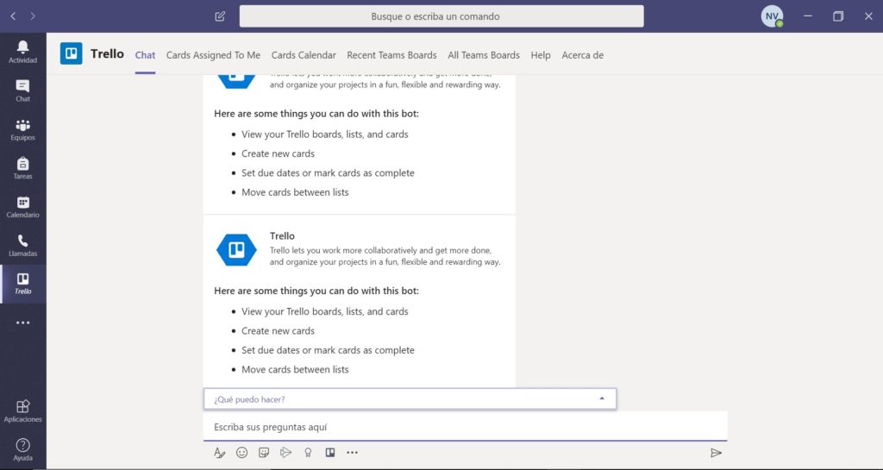Select the Cards Calendar tab
883x470 pixels.
tap(304, 55)
